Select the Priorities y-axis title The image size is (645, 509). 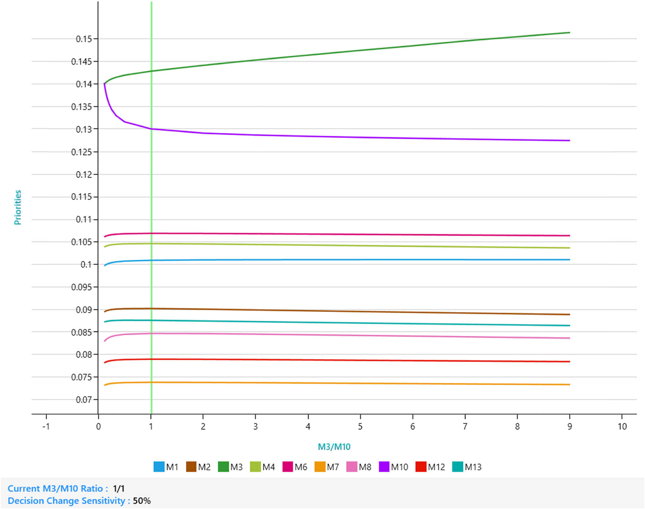(17, 207)
